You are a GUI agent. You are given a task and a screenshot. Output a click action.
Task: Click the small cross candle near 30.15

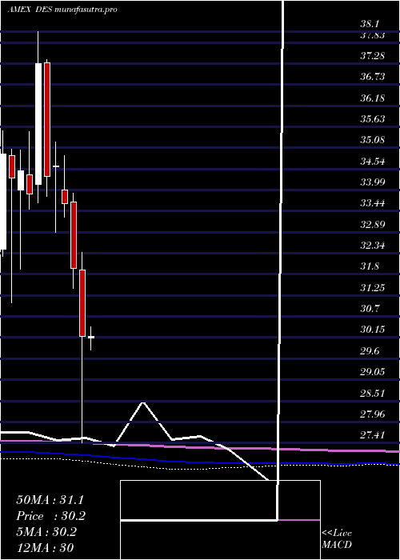click(x=91, y=337)
